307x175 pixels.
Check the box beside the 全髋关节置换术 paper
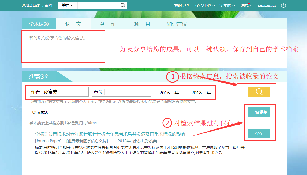32,134
